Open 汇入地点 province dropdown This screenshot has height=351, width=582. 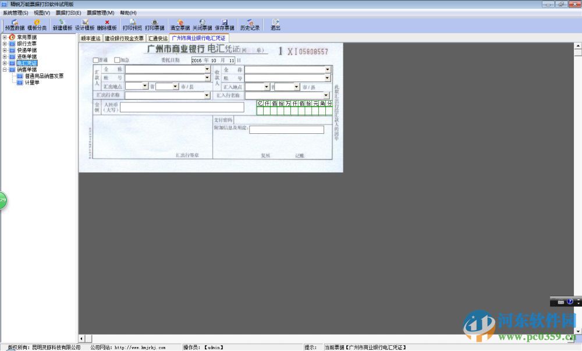click(x=267, y=87)
